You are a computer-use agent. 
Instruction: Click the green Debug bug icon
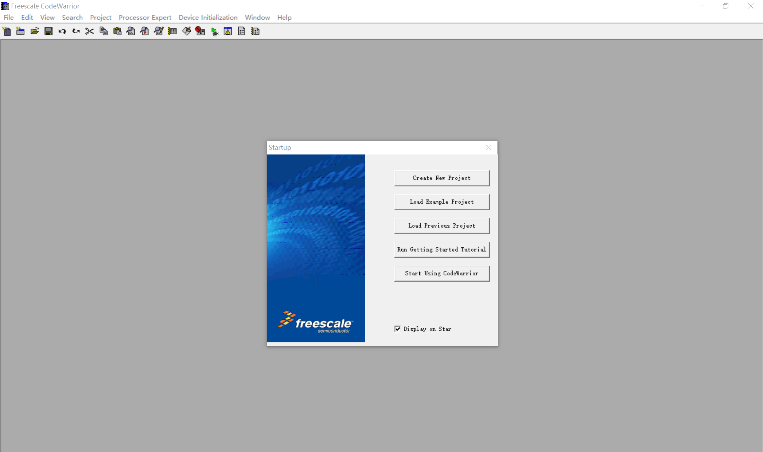point(214,32)
